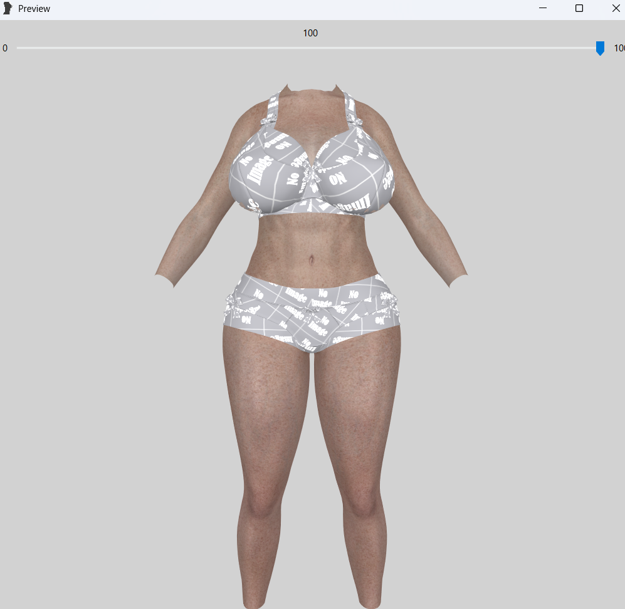625x609 pixels.
Task: Click the Preview title text
Action: (34, 9)
